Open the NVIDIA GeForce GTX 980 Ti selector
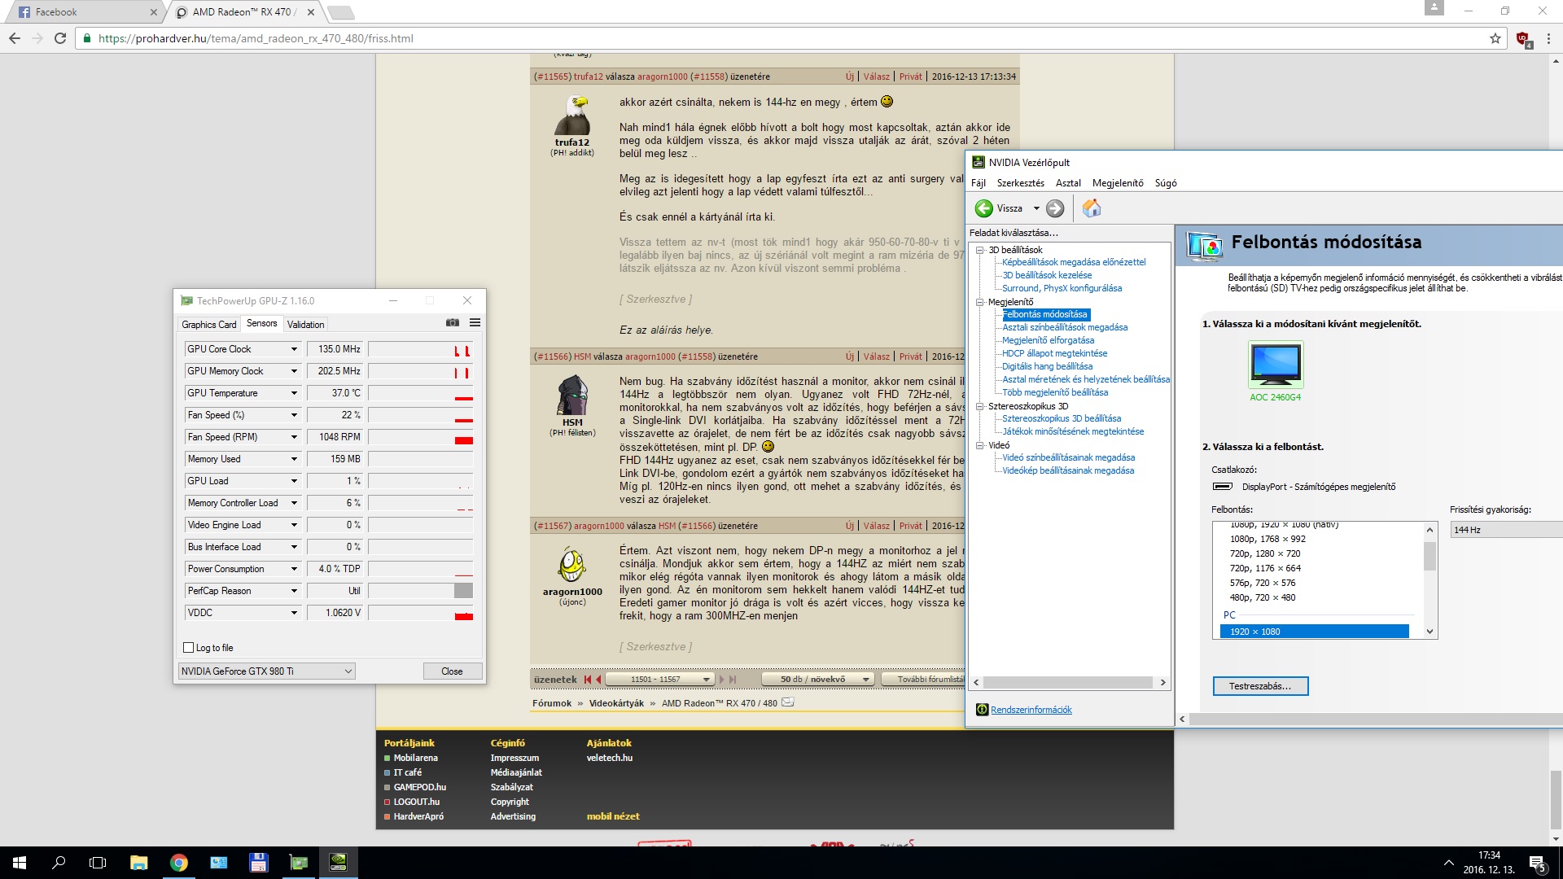 (x=267, y=671)
